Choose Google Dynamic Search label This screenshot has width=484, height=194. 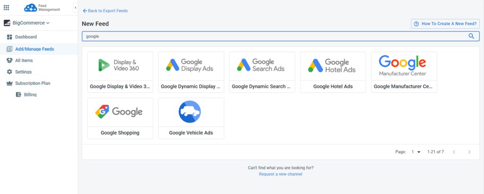coord(262,87)
